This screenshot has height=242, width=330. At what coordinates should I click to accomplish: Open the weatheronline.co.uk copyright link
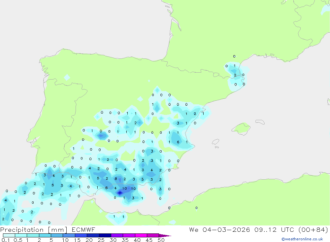(x=302, y=239)
